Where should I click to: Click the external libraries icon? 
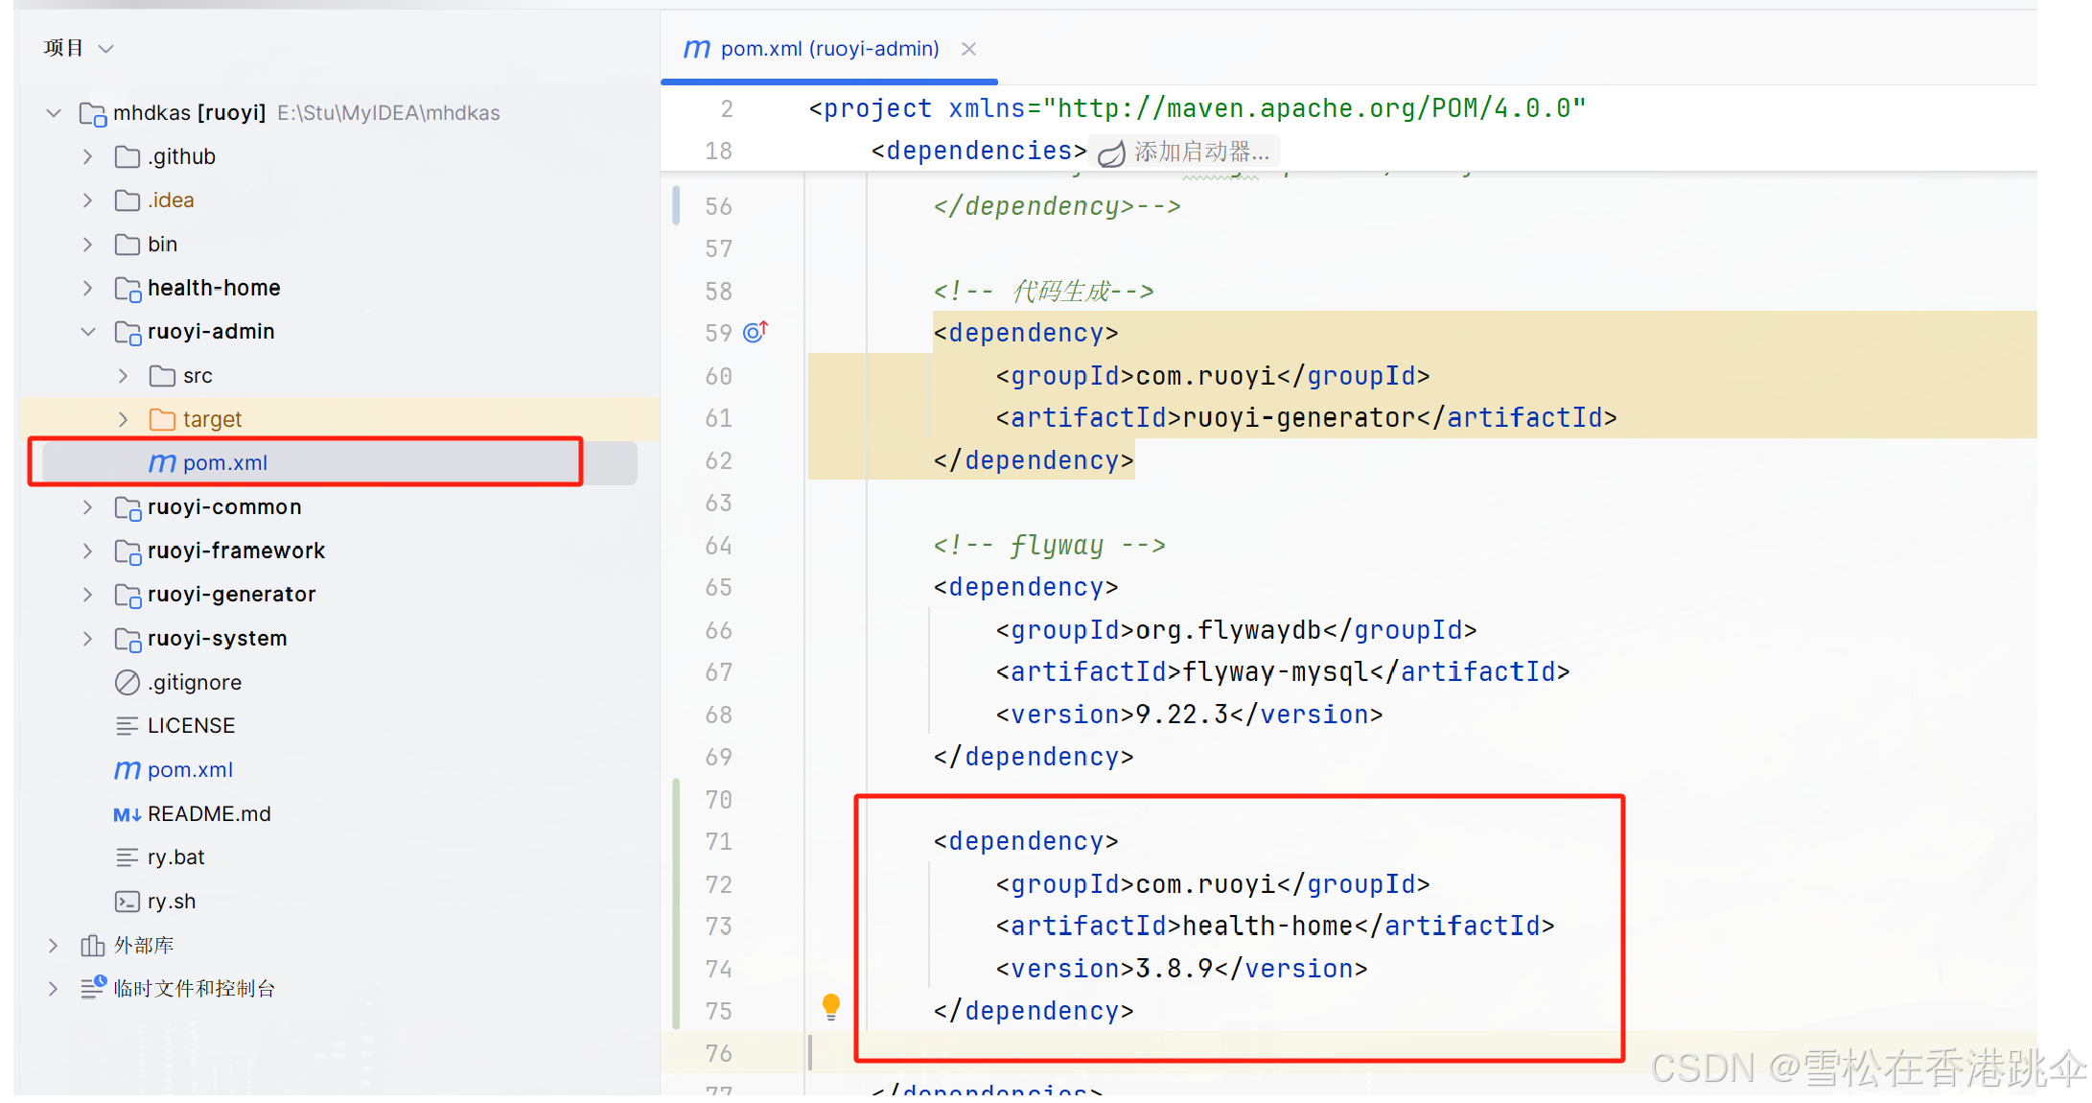coord(93,946)
